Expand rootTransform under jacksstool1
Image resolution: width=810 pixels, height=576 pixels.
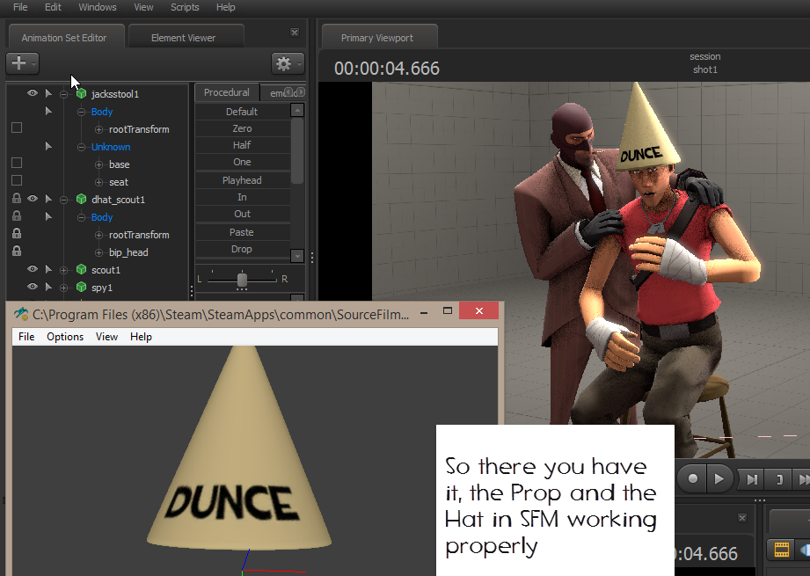pyautogui.click(x=99, y=129)
